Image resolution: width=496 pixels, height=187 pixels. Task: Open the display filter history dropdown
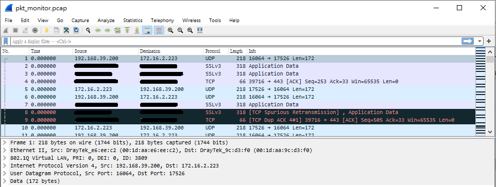click(x=480, y=41)
